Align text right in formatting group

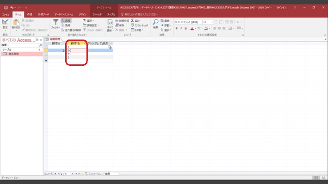[224, 28]
